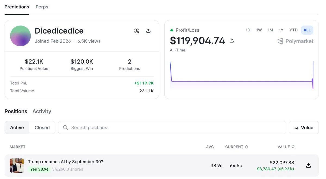Screen dimensions: 326x179
Task: Click the MARKET column header
Action: pyautogui.click(x=18, y=147)
